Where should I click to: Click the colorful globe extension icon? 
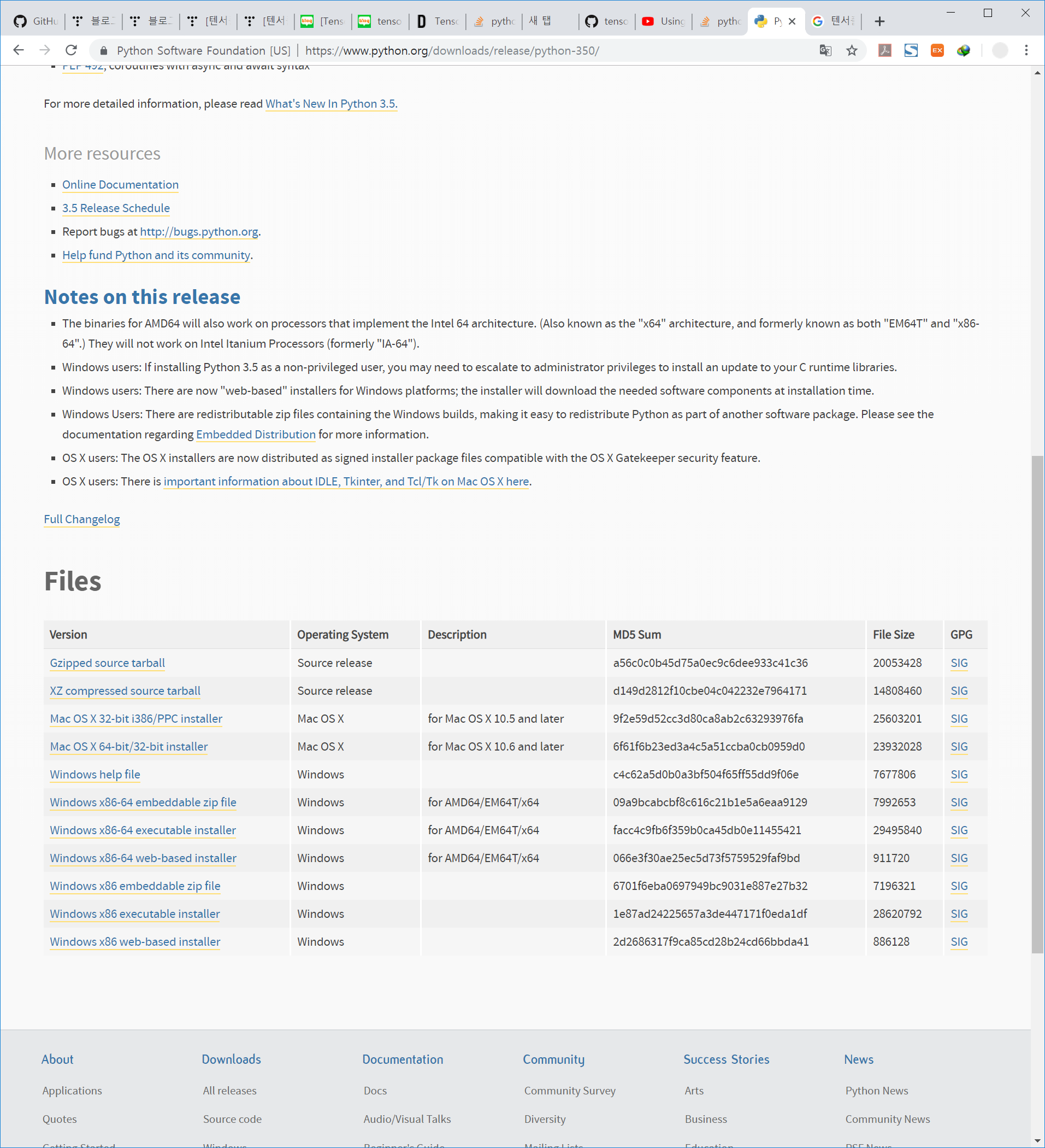point(963,50)
